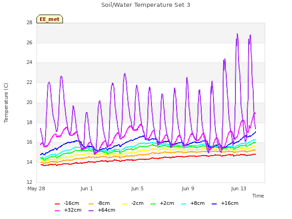Click the 22 y-axis tick label

pos(29,82)
